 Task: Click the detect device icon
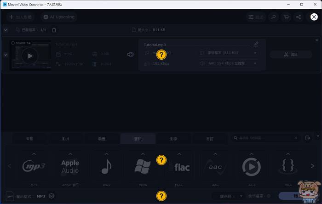pyautogui.click(x=308, y=138)
